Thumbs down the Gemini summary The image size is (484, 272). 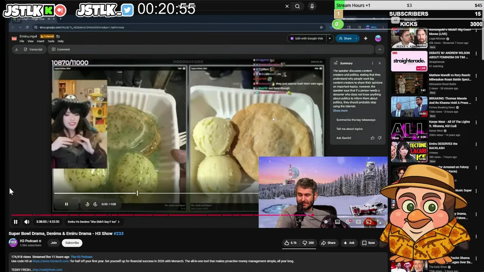pos(380,138)
